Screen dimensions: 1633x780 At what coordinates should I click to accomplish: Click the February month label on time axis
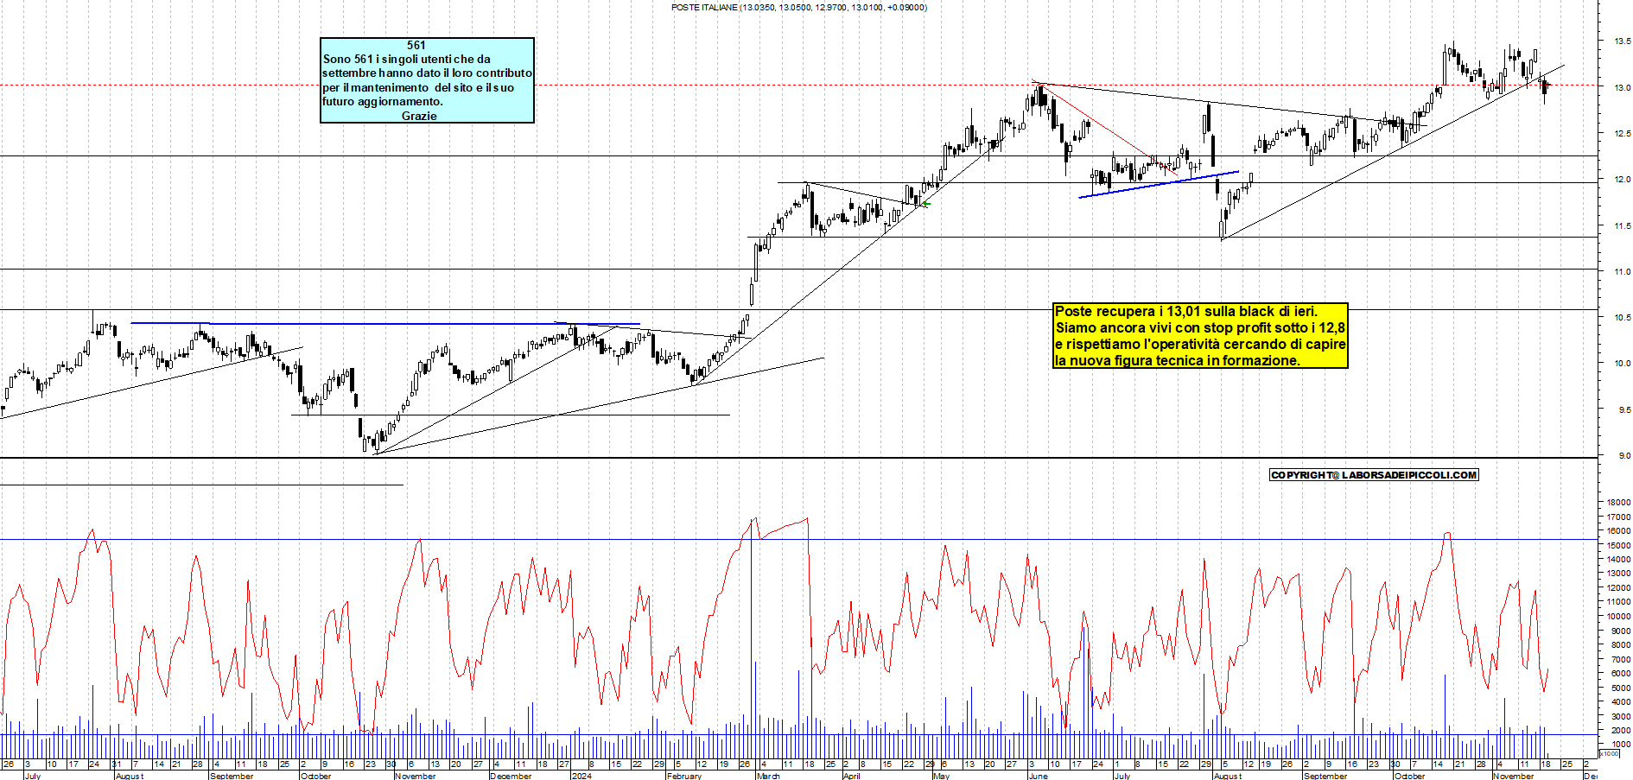(x=684, y=776)
